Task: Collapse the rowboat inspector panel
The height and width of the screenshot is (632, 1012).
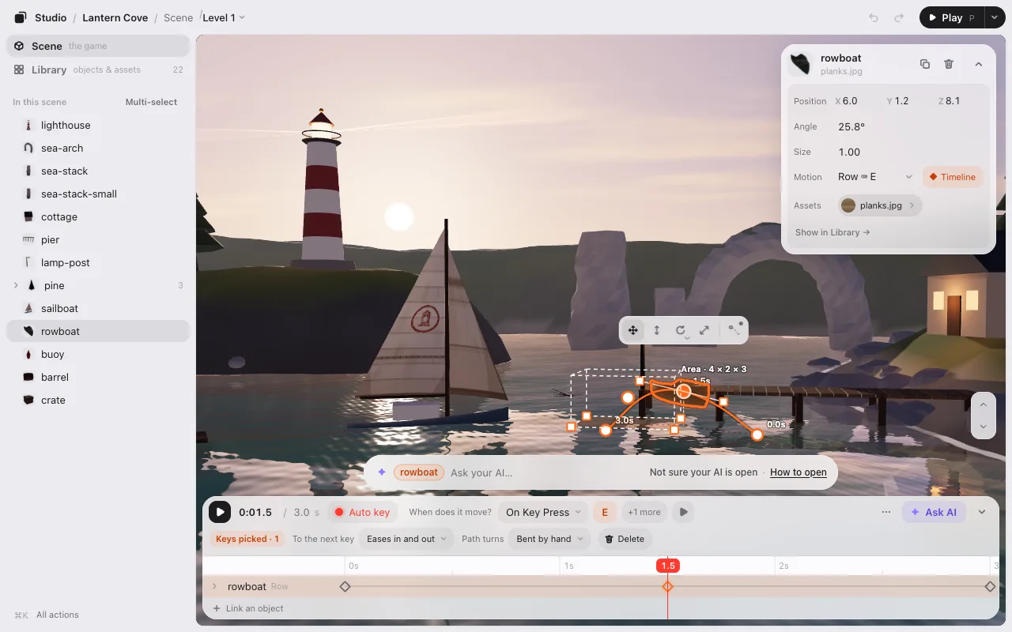Action: click(978, 64)
